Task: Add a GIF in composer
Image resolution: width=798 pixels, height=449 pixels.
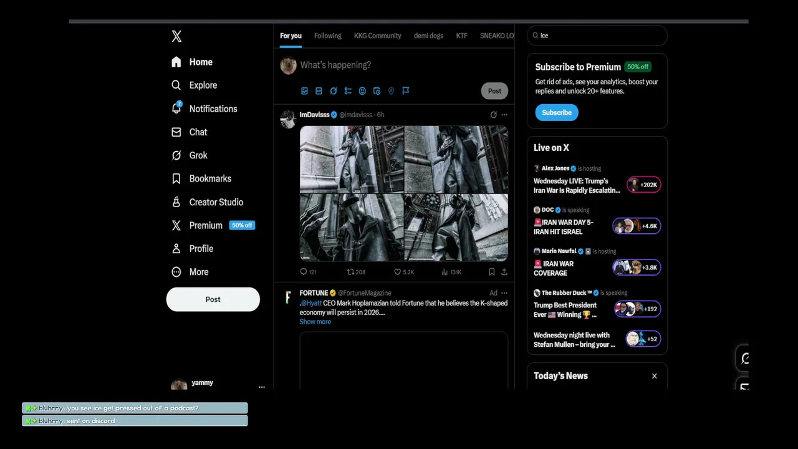Action: point(319,91)
